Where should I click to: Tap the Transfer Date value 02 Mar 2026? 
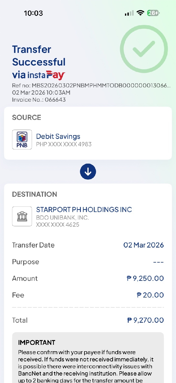pyautogui.click(x=143, y=245)
